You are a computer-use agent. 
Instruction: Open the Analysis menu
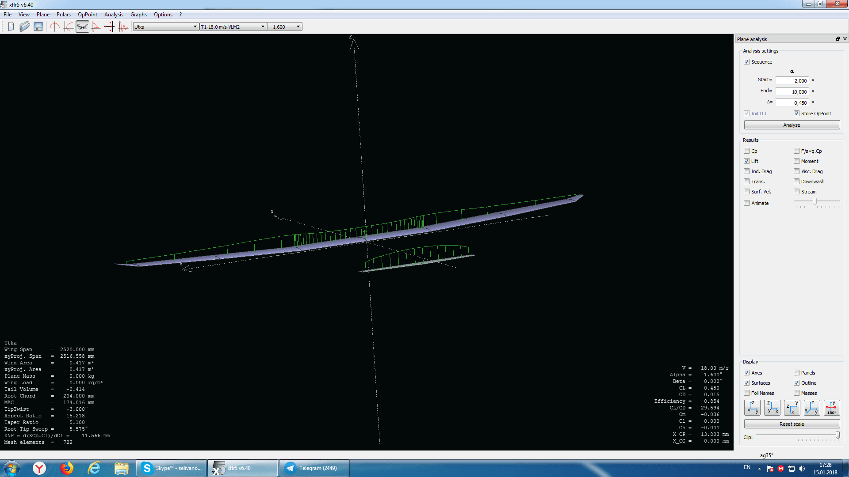(x=114, y=15)
